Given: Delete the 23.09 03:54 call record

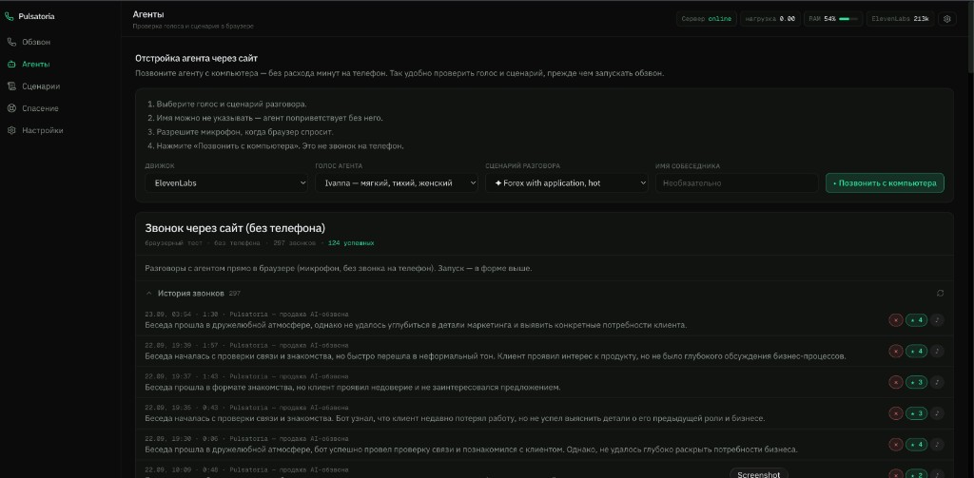Looking at the screenshot, I should (x=896, y=320).
